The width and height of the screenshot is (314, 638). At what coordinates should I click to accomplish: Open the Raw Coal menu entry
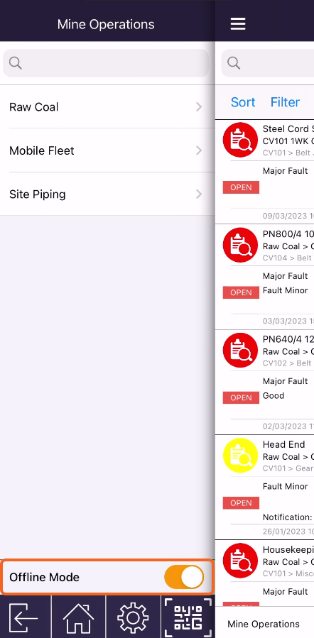click(x=107, y=107)
